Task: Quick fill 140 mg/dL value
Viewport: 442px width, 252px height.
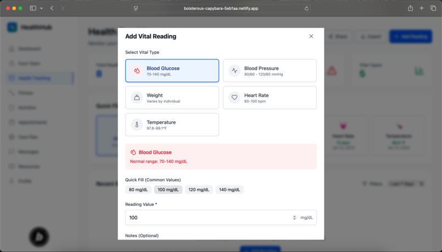Action: (229, 190)
